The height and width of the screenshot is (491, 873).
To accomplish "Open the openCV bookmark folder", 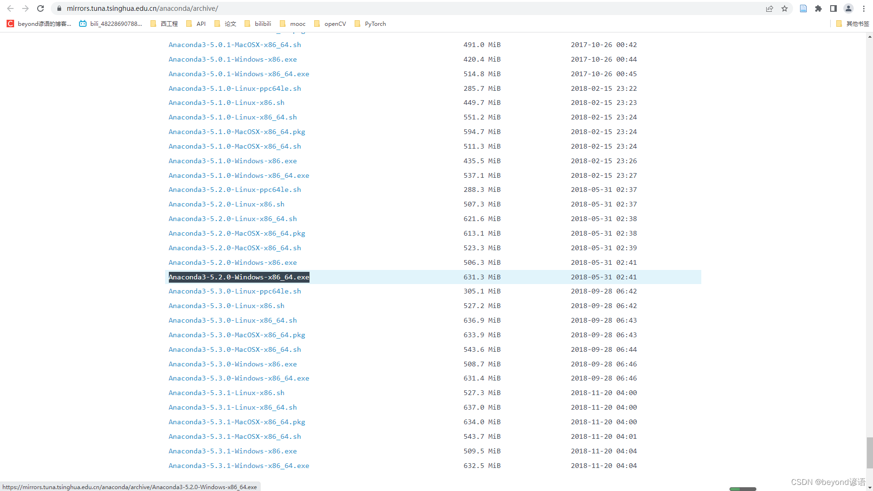I will click(x=330, y=24).
